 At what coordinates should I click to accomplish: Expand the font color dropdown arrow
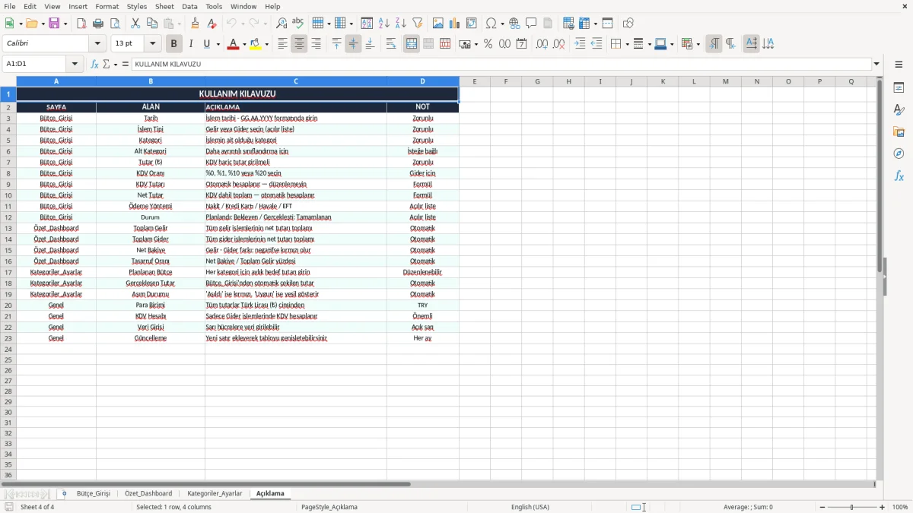pos(243,44)
